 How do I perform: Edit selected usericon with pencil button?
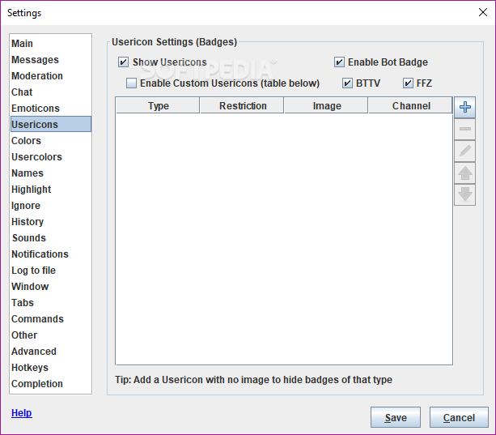(x=464, y=151)
